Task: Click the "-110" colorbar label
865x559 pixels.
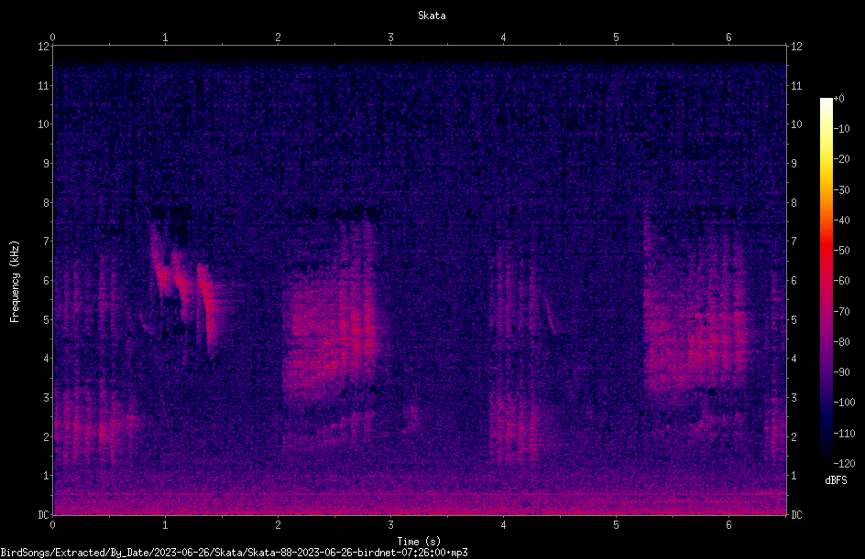Action: click(844, 434)
